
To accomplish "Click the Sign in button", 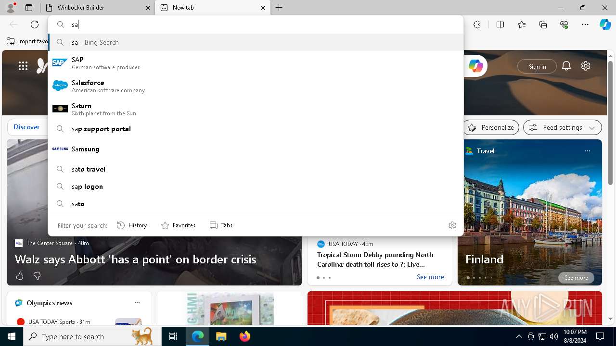I will coord(537,66).
